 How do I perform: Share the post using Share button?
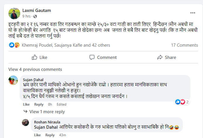click(166, 57)
